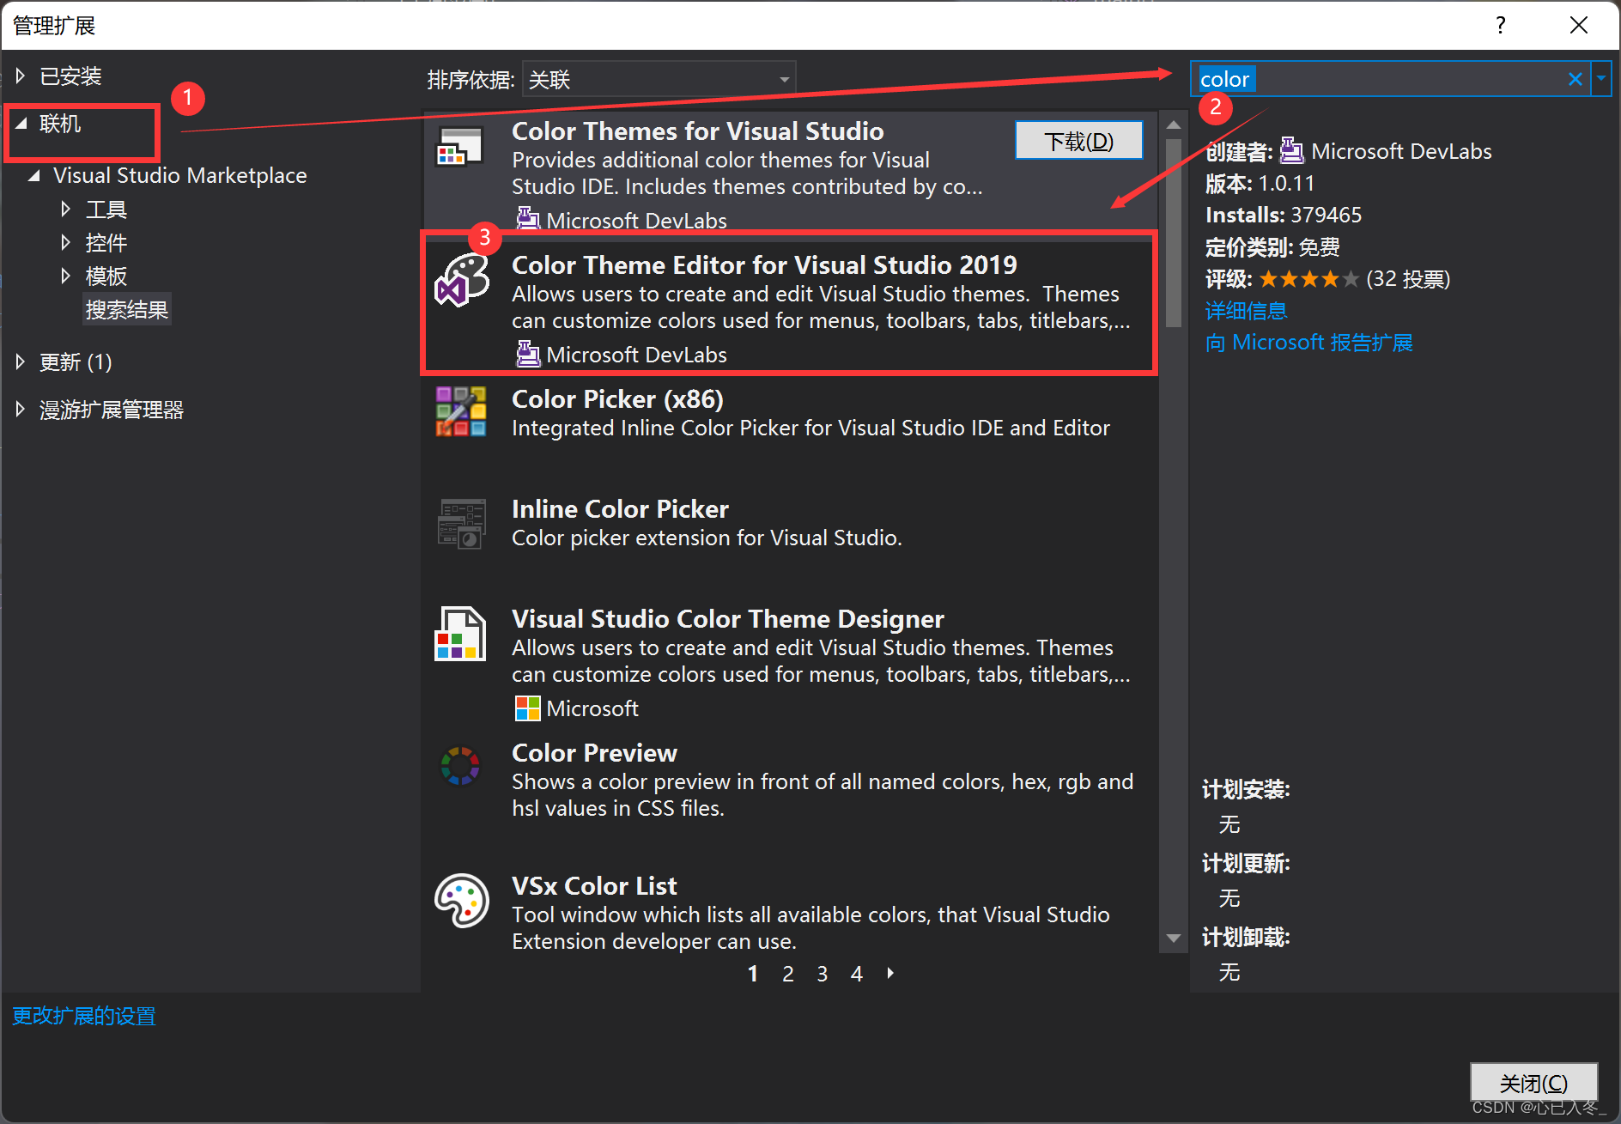
Task: Open the 更改扩展的设置 link
Action: click(84, 1016)
